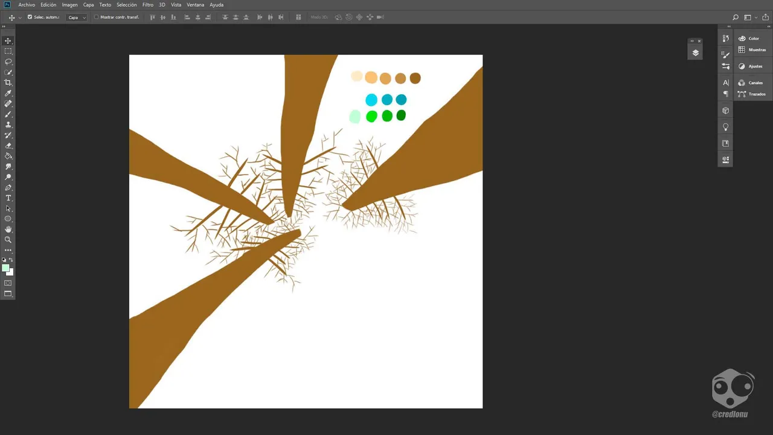Select the Pen tool
This screenshot has width=773, height=435.
[x=8, y=187]
